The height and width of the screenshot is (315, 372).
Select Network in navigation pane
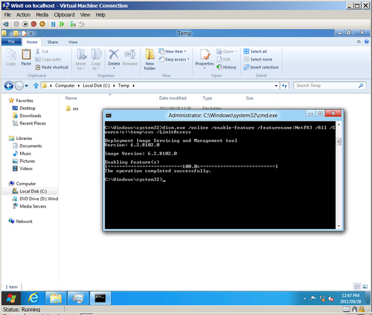tap(20, 221)
